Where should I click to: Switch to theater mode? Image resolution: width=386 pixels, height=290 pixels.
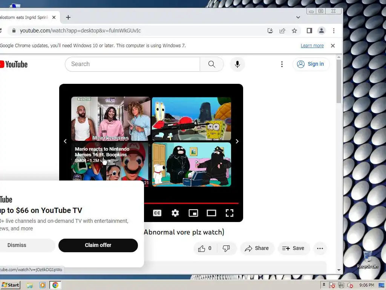point(211,213)
